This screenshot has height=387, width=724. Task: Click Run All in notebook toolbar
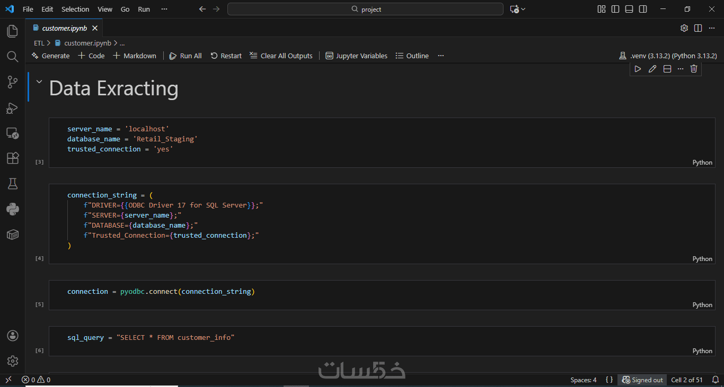click(186, 56)
